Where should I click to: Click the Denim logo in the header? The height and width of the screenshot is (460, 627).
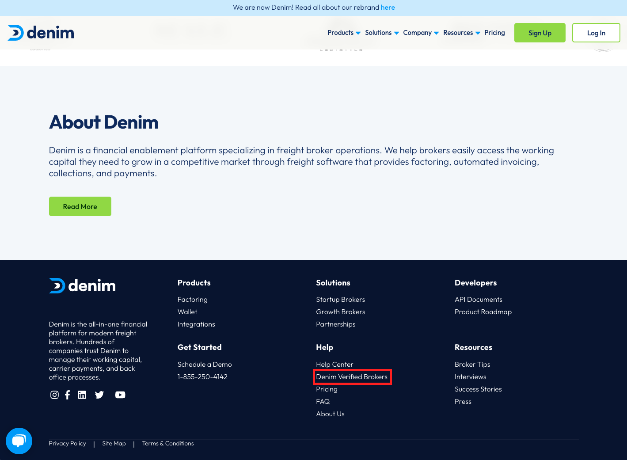click(41, 33)
